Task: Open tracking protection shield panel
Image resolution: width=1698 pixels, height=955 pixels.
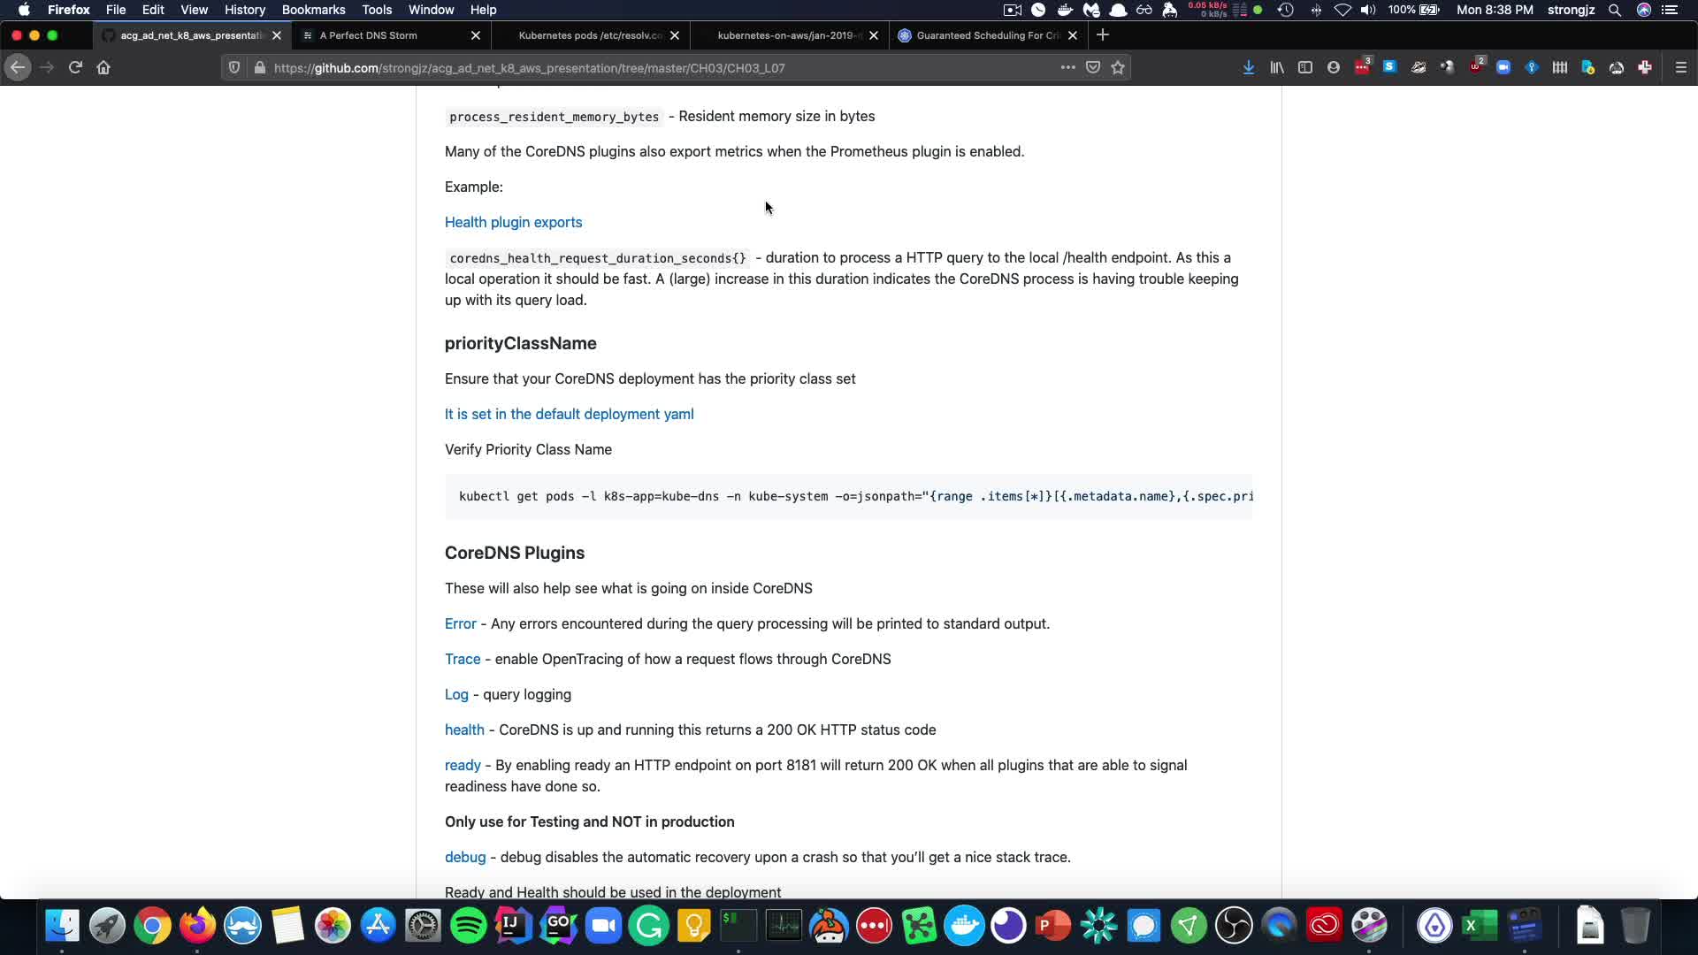Action: click(234, 67)
